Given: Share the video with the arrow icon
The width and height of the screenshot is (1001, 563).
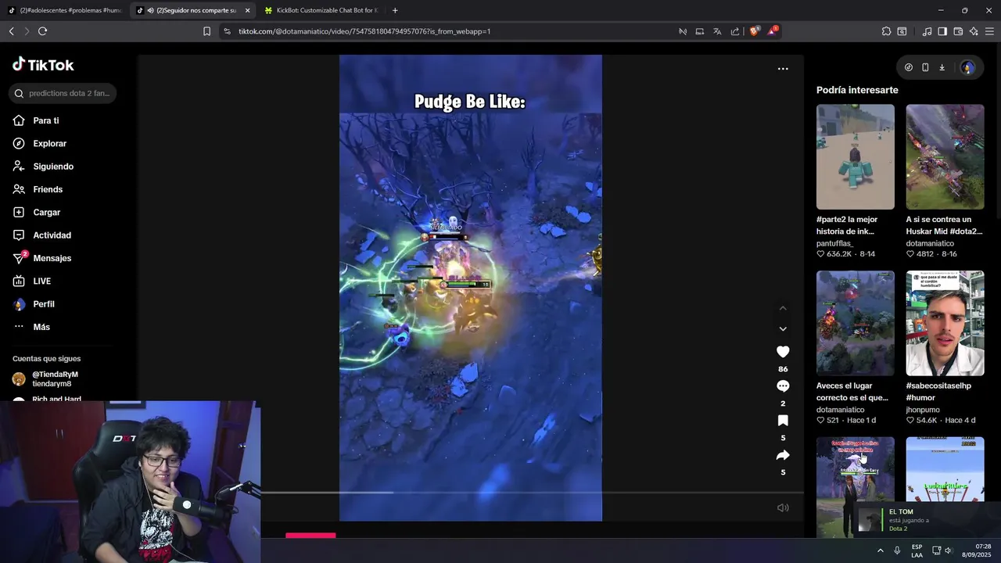Looking at the screenshot, I should [783, 455].
